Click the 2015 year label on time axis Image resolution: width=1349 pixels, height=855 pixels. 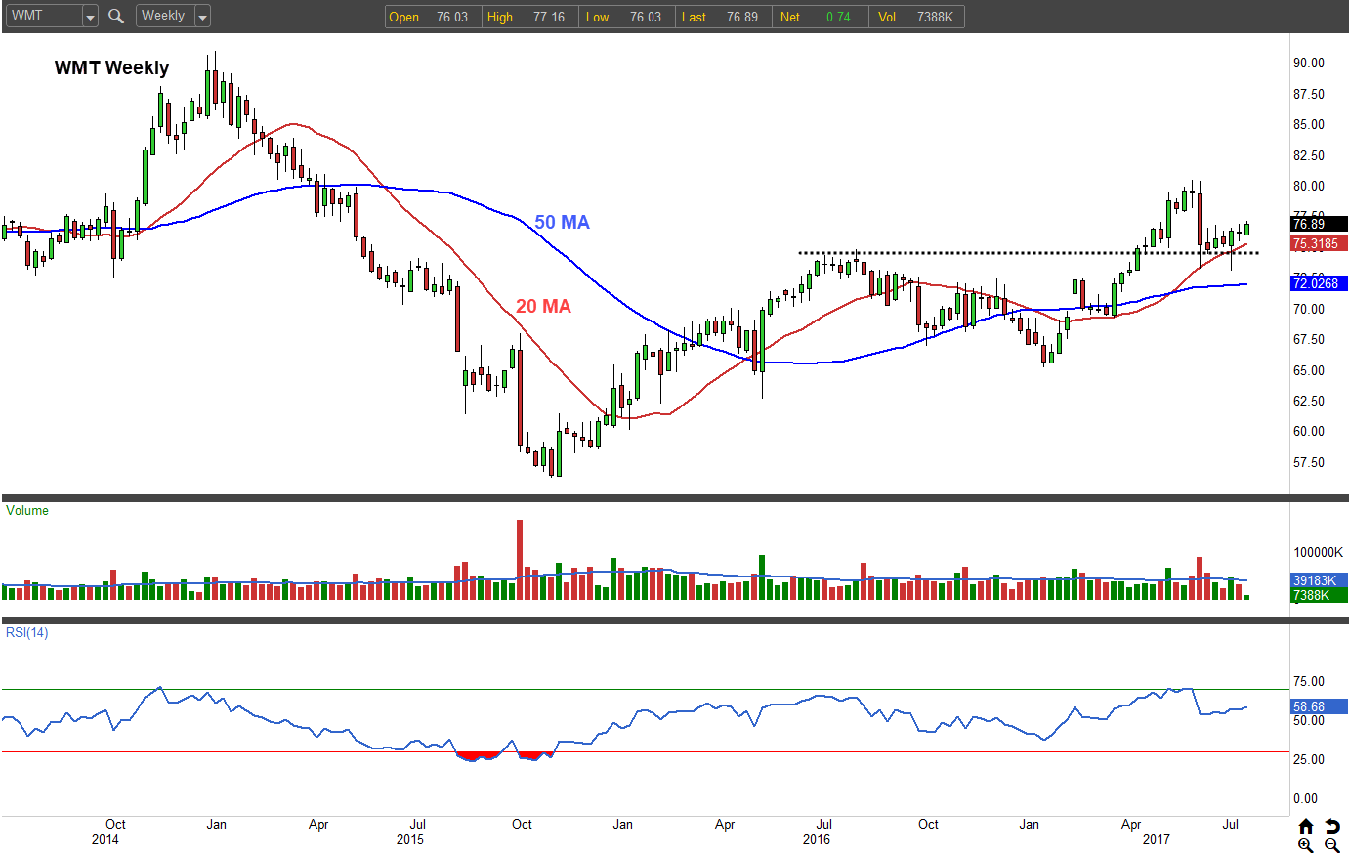[x=410, y=839]
